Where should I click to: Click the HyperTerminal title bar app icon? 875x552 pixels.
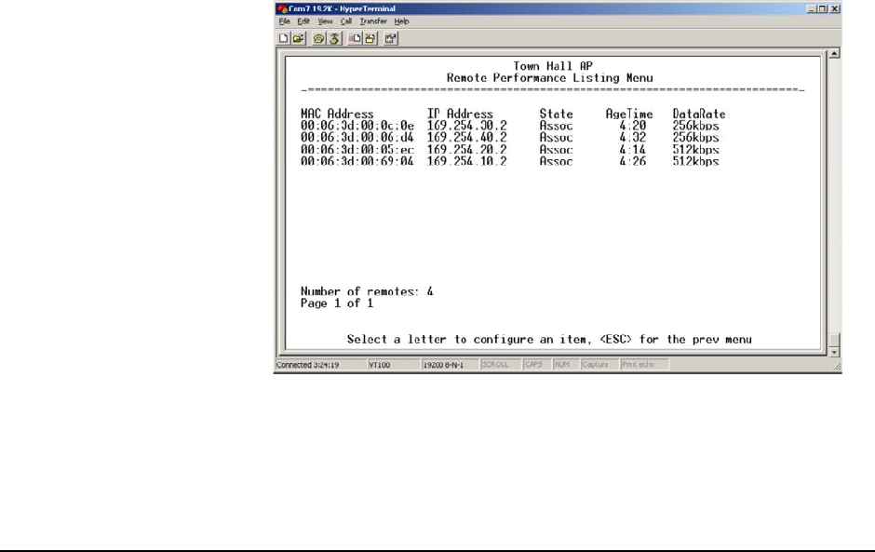pos(282,8)
